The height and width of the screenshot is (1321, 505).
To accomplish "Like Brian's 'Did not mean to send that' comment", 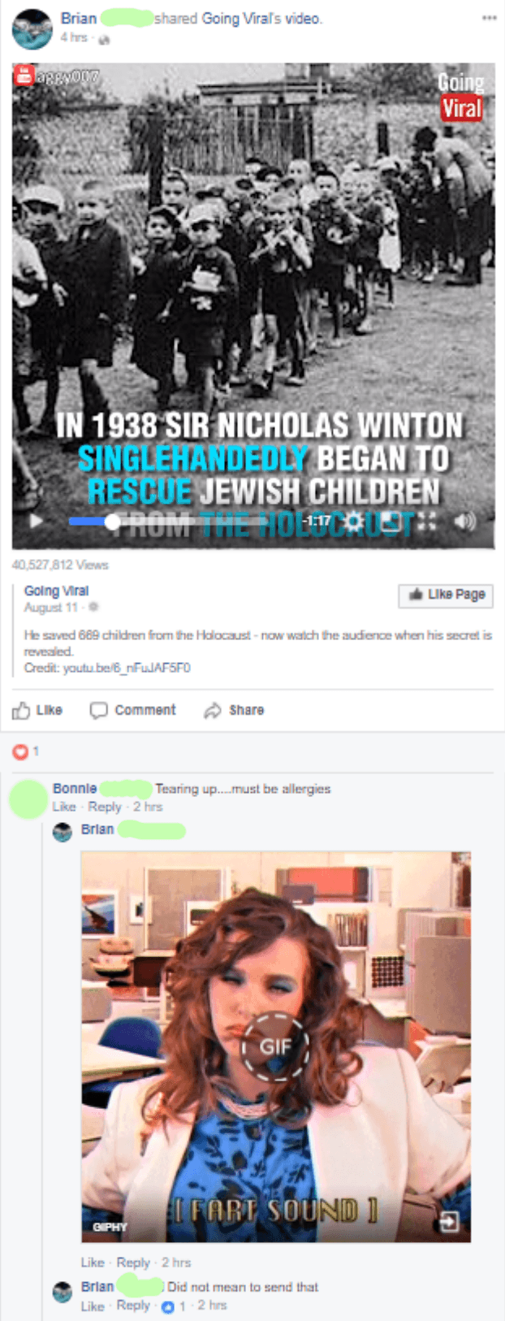I will pyautogui.click(x=93, y=1306).
